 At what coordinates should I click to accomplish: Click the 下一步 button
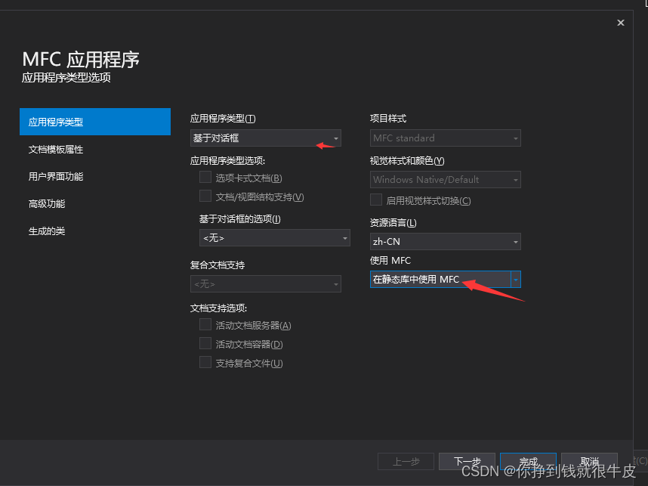pos(467,461)
